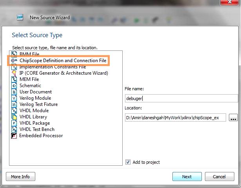The width and height of the screenshot is (241, 188).
Task: Select the Embedded Processor icon
Action: click(14, 136)
